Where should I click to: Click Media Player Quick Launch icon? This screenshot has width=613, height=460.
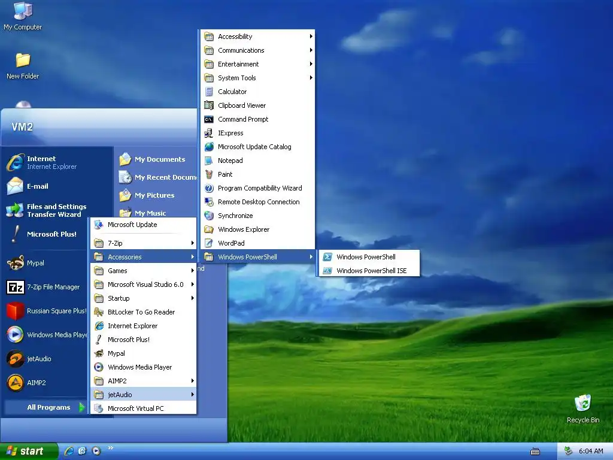point(96,451)
